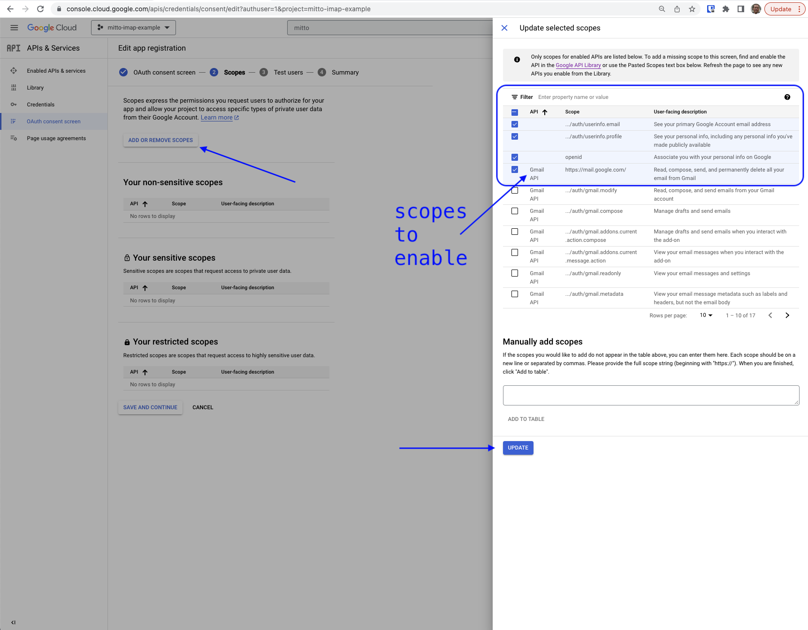Click the info icon in notice banner
Viewport: 808px width, 630px height.
point(517,60)
